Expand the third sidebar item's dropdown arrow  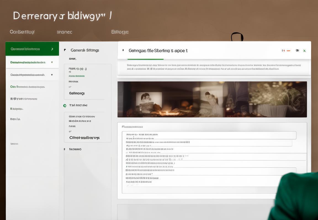tap(52, 75)
